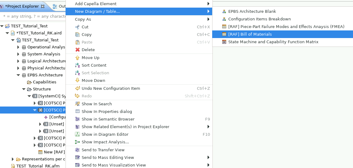Select [RAF] Piece-Part FMEA table
Image resolution: width=353 pixels, height=168 pixels.
(283, 27)
